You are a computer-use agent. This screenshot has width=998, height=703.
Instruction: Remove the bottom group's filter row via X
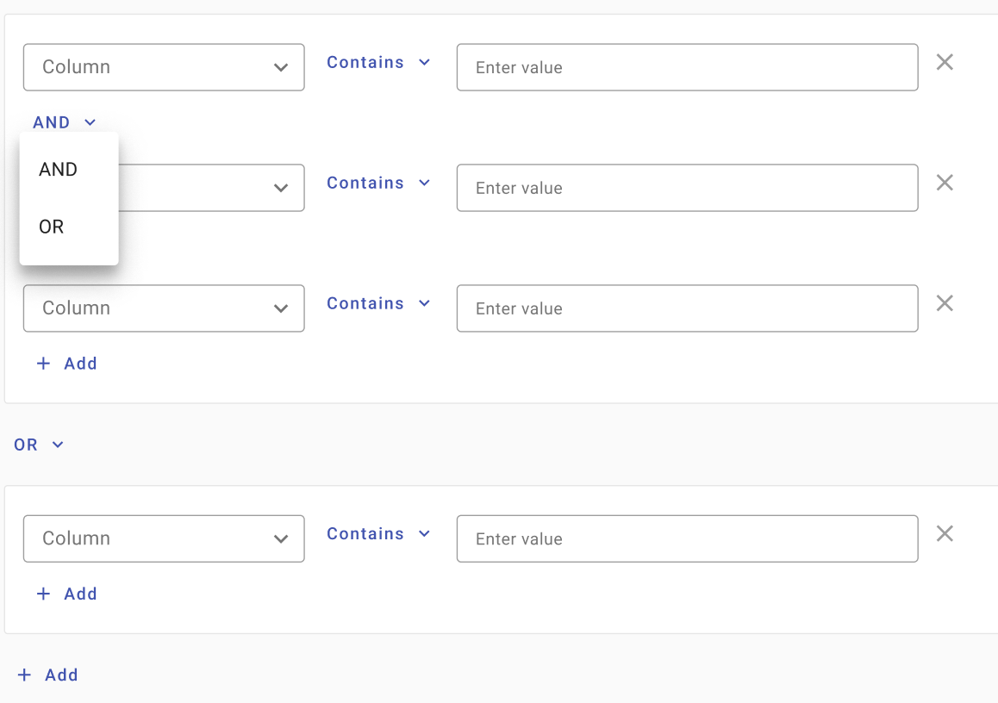point(945,534)
